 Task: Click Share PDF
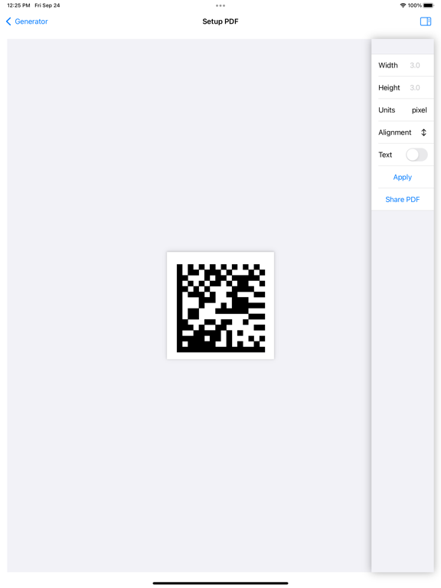coord(403,200)
